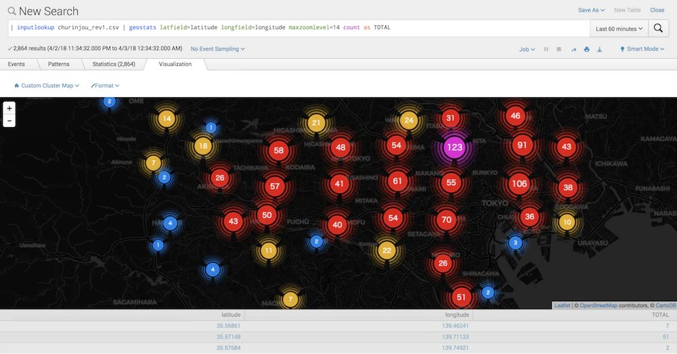Image resolution: width=677 pixels, height=354 pixels.
Task: Select the yellow 24 cluster marker
Action: coord(408,120)
